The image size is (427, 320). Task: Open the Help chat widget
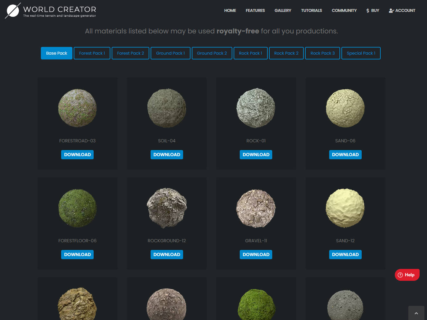tap(407, 275)
